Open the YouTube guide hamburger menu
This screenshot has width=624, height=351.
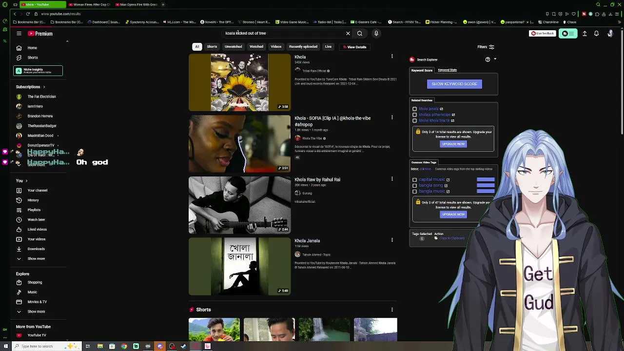(x=19, y=34)
